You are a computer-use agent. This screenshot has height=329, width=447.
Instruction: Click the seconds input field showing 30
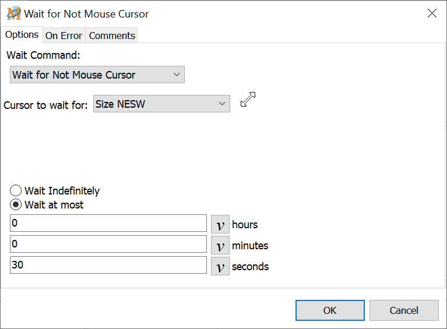pos(108,266)
